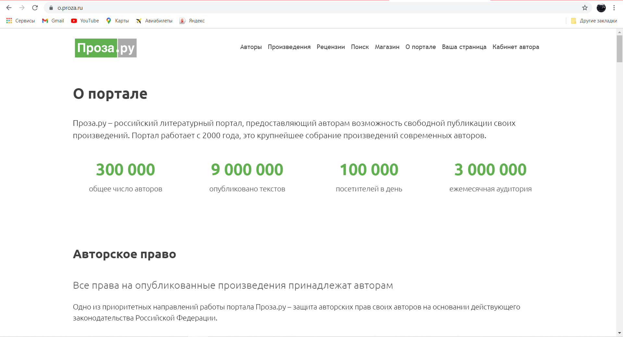
Task: Click the 9 000 000 texts figure
Action: [247, 170]
